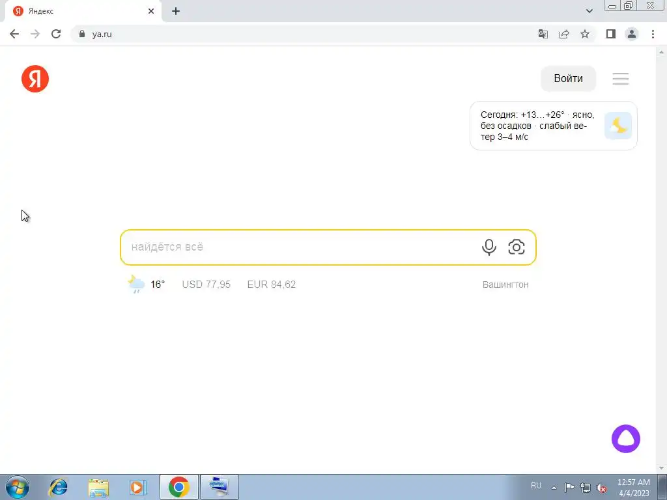Go back in browser history
Viewport: 667px width, 500px height.
pos(14,34)
